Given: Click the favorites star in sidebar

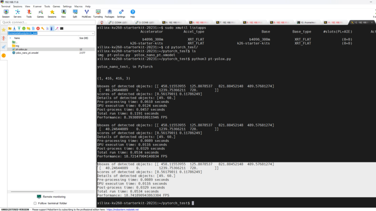Looking at the screenshot, I should click(x=4, y=30).
